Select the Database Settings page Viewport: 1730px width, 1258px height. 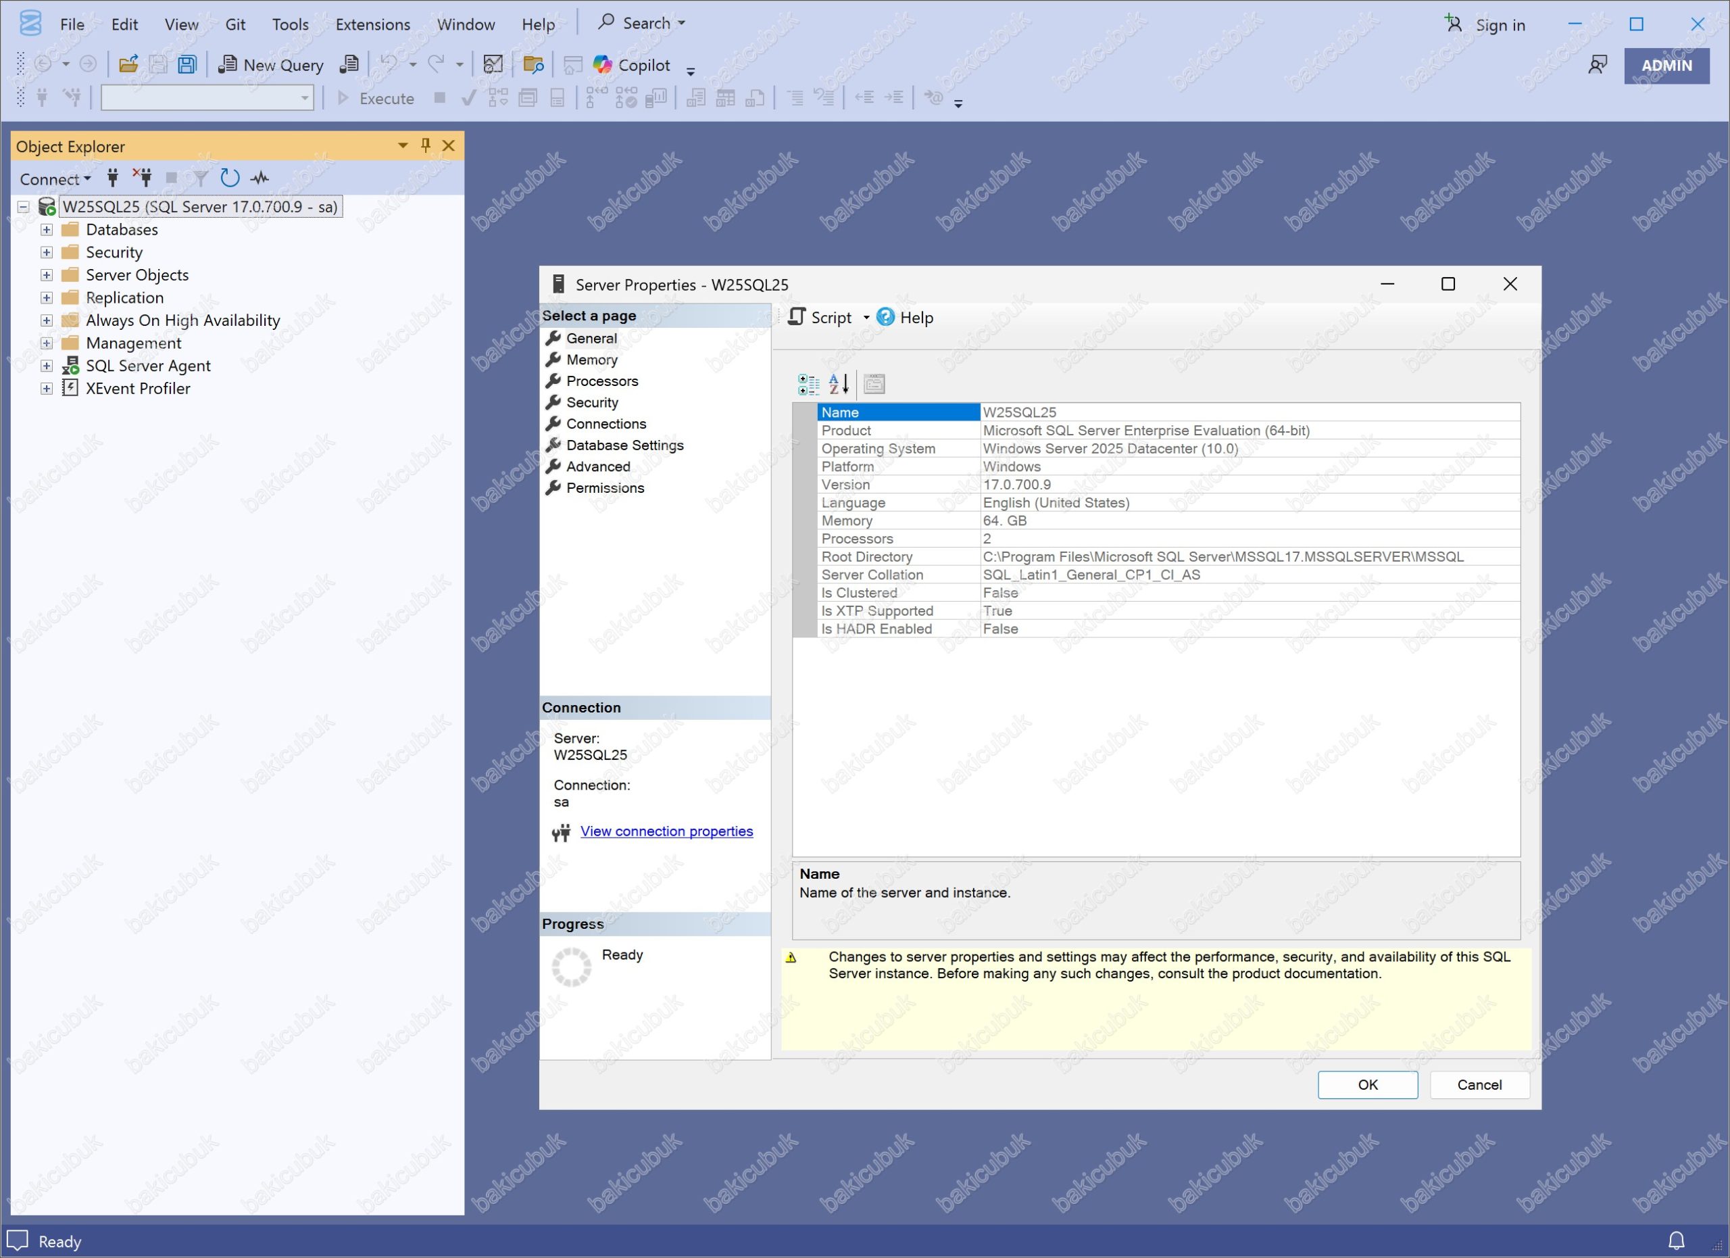click(x=624, y=445)
